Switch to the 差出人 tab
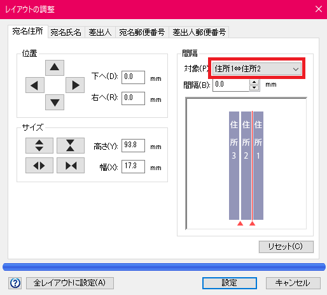 (x=100, y=32)
